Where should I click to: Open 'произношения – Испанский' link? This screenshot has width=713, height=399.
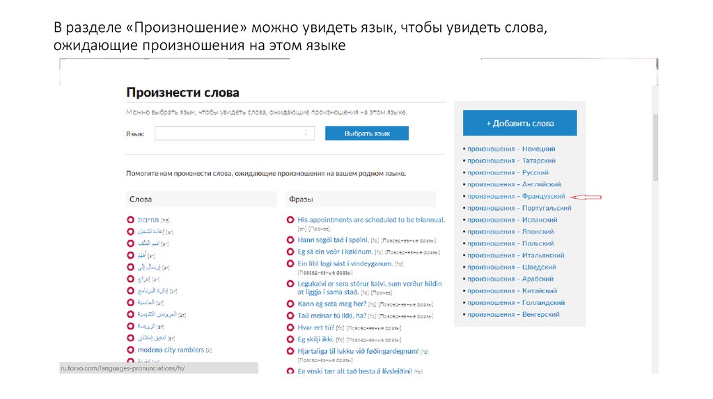pos(512,220)
